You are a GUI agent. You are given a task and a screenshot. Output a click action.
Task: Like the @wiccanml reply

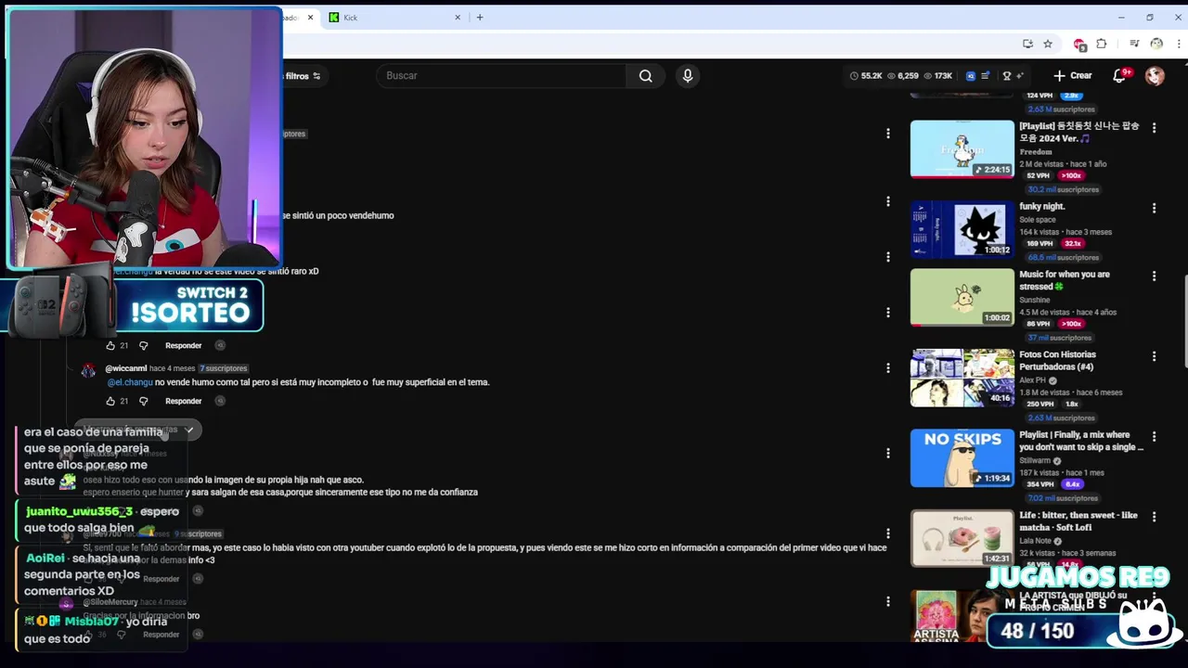110,401
